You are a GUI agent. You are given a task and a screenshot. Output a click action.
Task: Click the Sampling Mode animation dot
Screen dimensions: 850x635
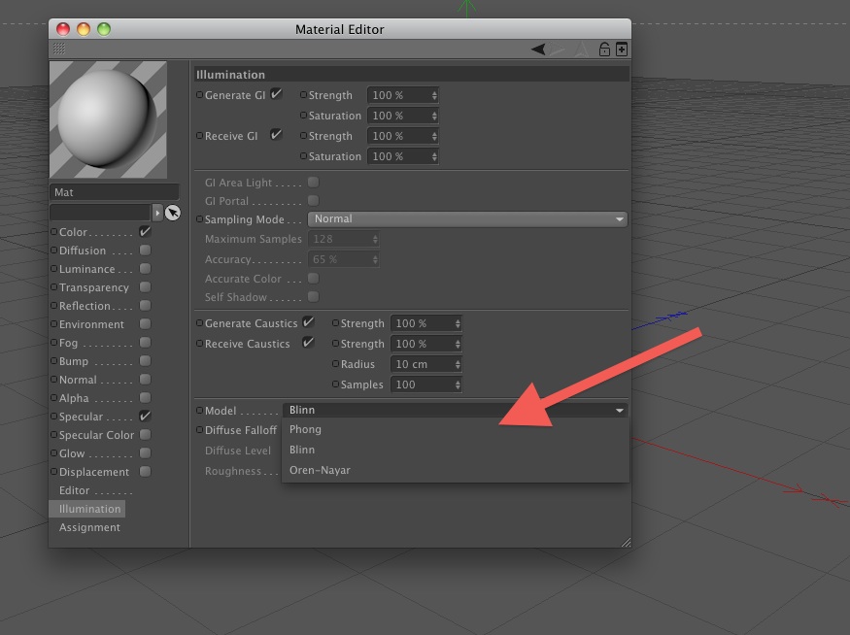coord(199,218)
